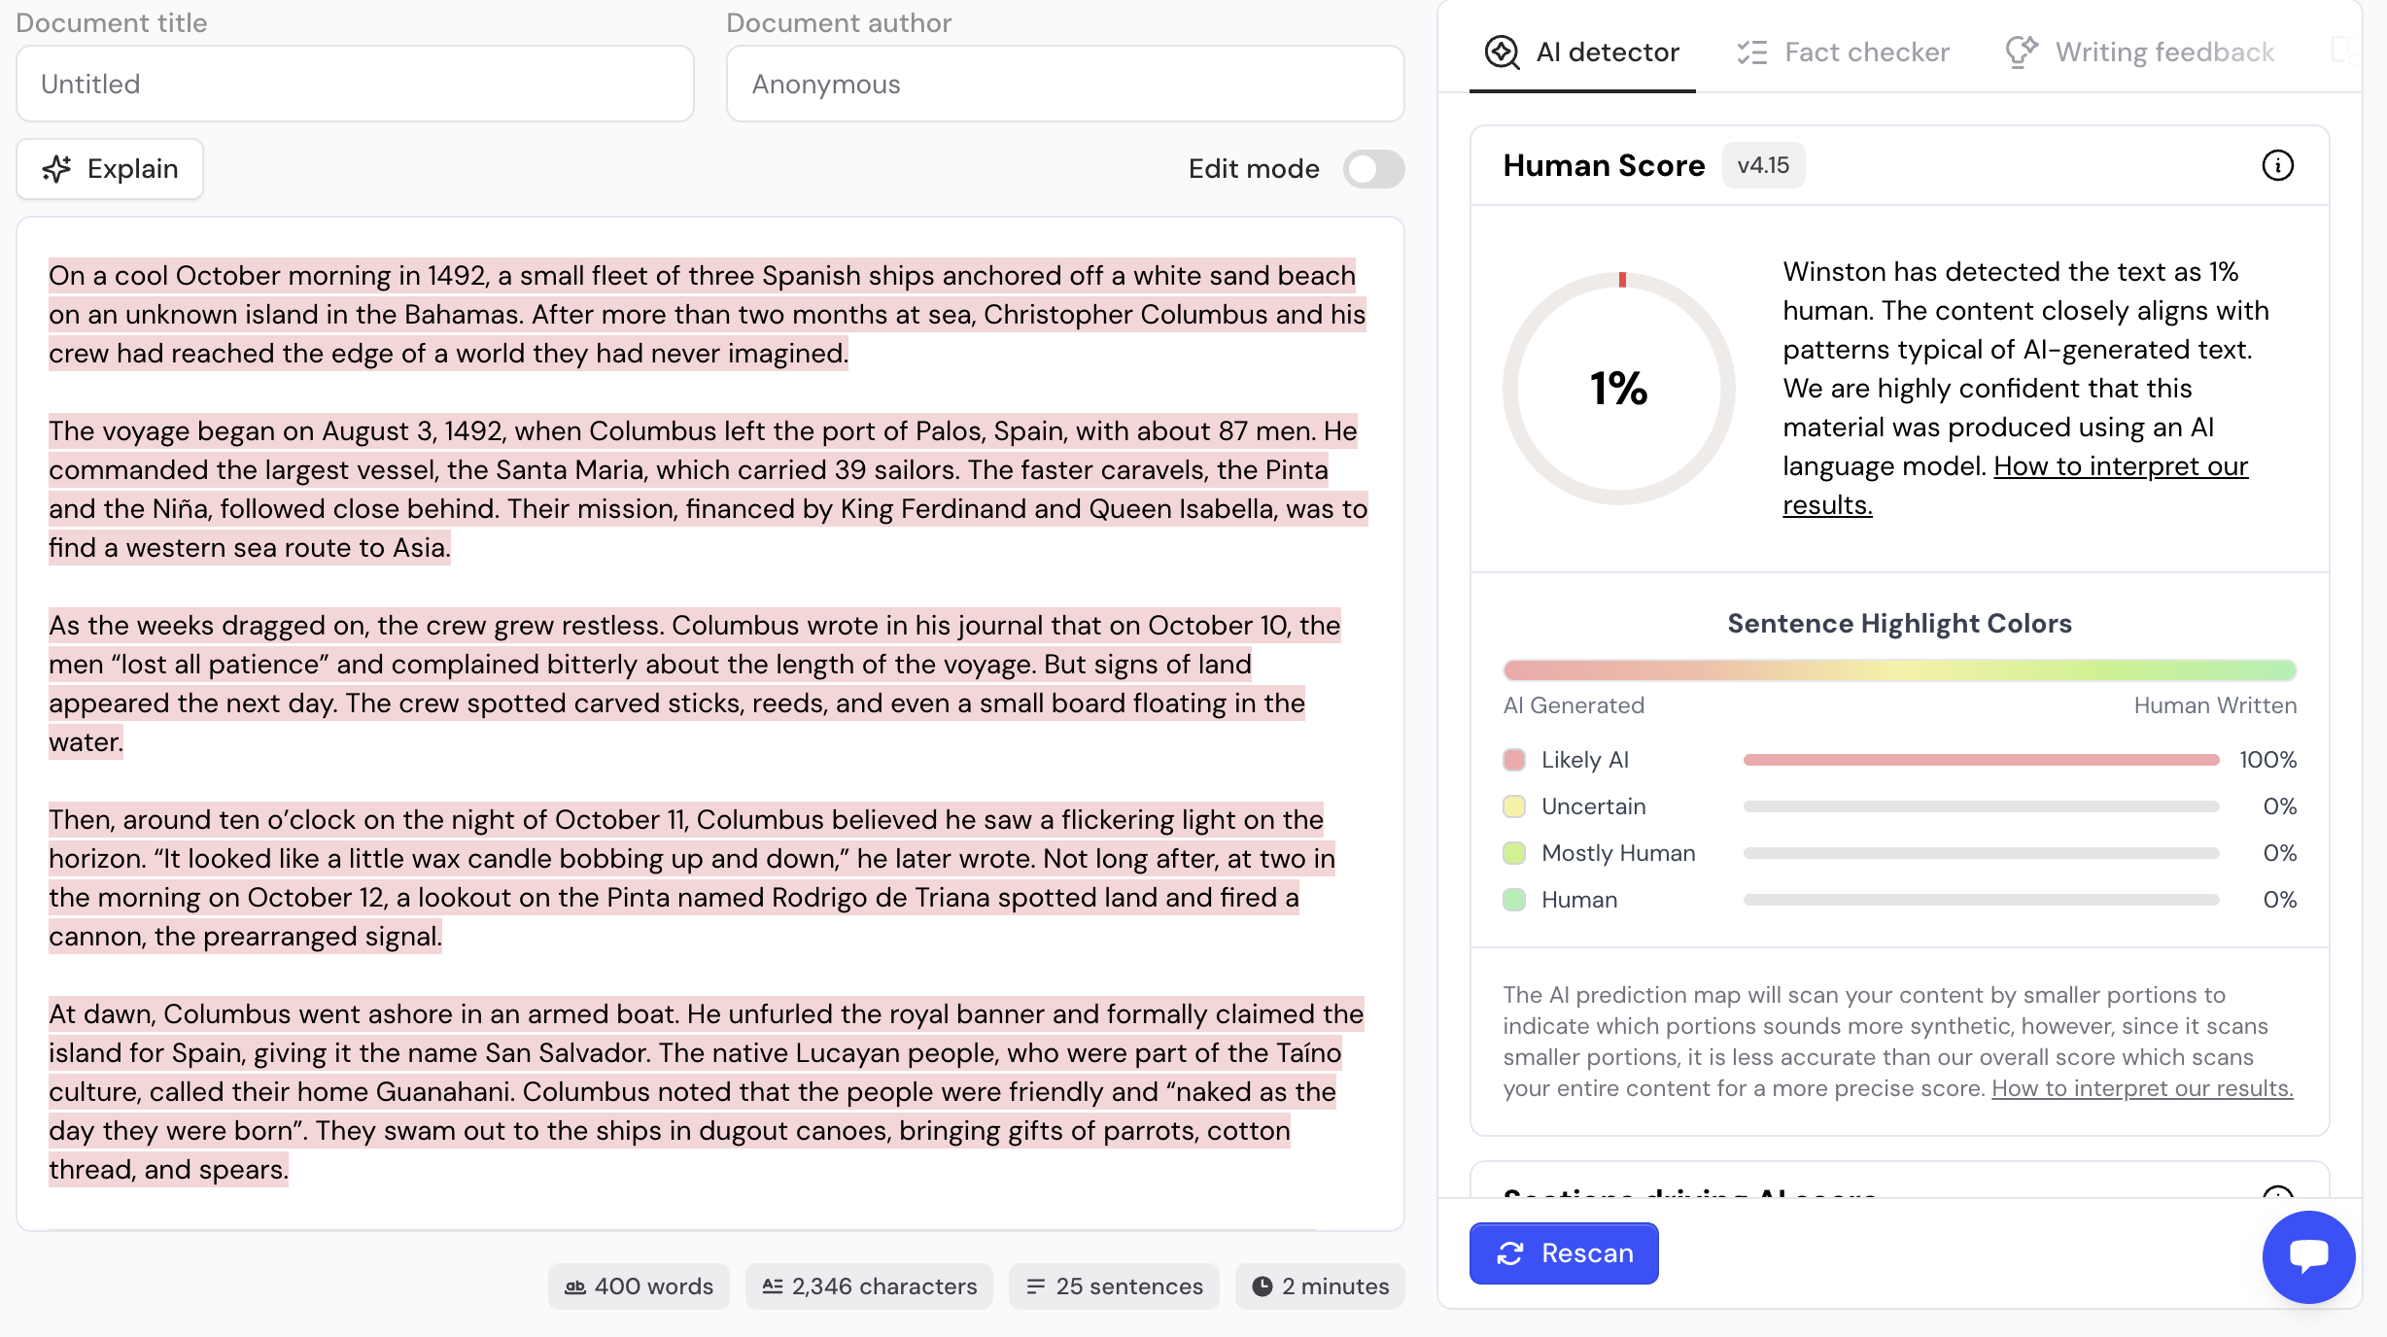The image size is (2387, 1337).
Task: Click the Fact checker checklist icon
Action: click(1751, 52)
